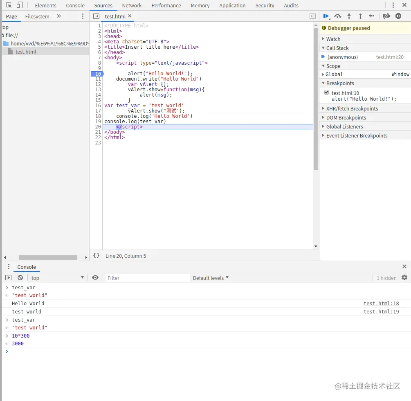Image resolution: width=411 pixels, height=401 pixels.
Task: Open the Security tab
Action: (x=265, y=5)
